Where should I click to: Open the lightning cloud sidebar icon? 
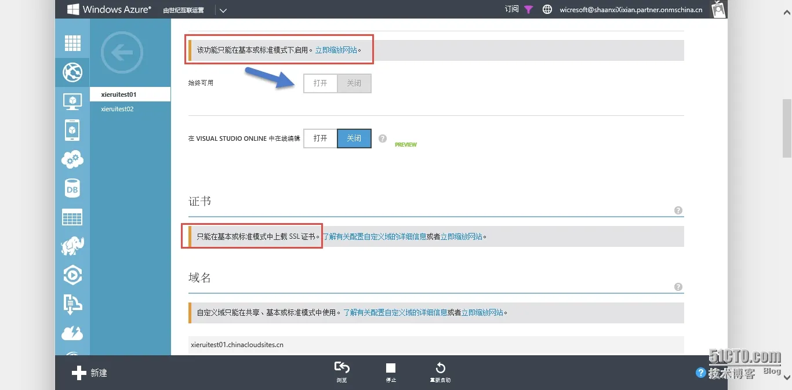tap(72, 333)
